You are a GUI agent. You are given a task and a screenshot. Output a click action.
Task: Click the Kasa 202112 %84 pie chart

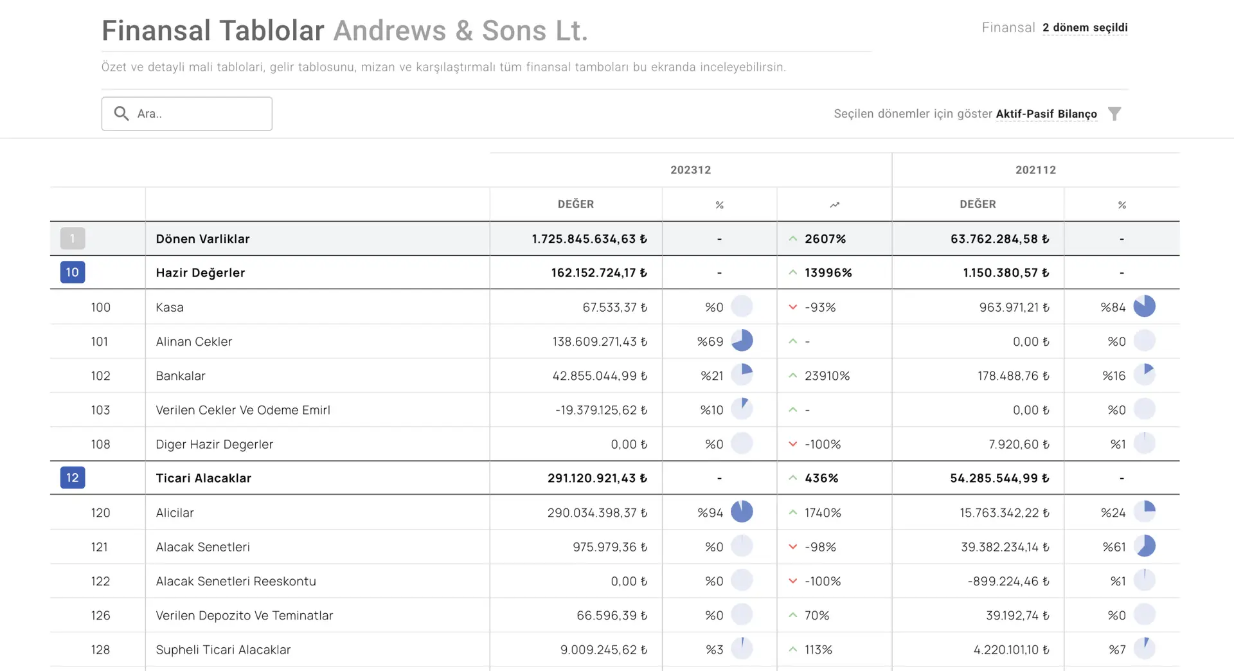(1144, 307)
